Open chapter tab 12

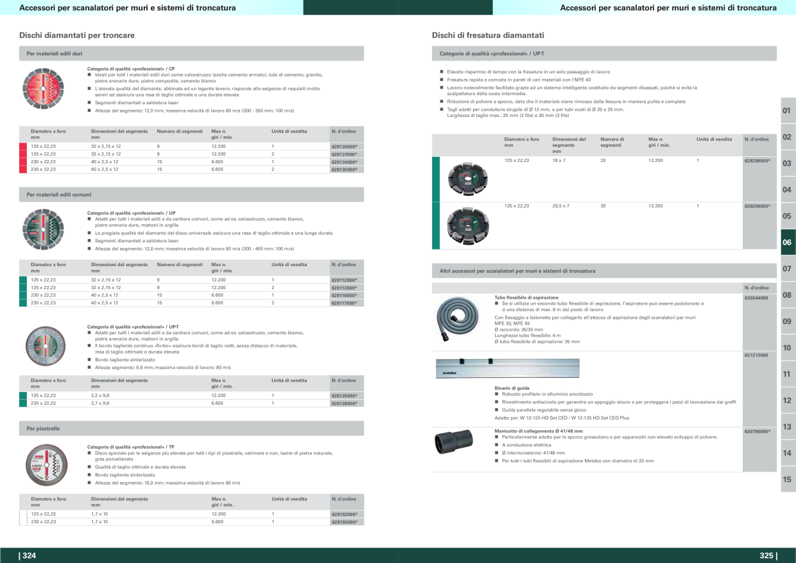[x=788, y=400]
